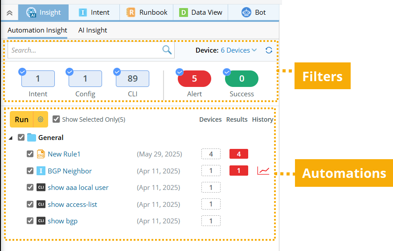
Task: Open history chart icon for BGP Neighbor
Action: tap(263, 171)
